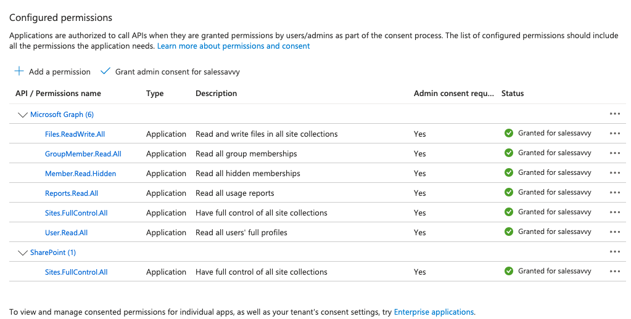
Task: Open the Learn more about permissions and consent link
Action: (x=234, y=46)
